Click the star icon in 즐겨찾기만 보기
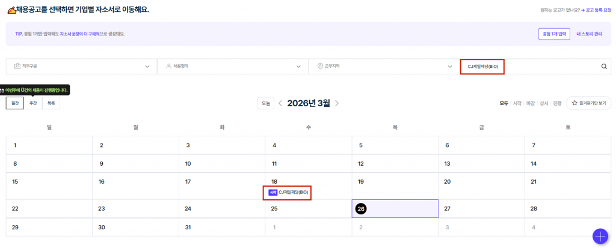This screenshot has width=616, height=248. click(x=574, y=103)
